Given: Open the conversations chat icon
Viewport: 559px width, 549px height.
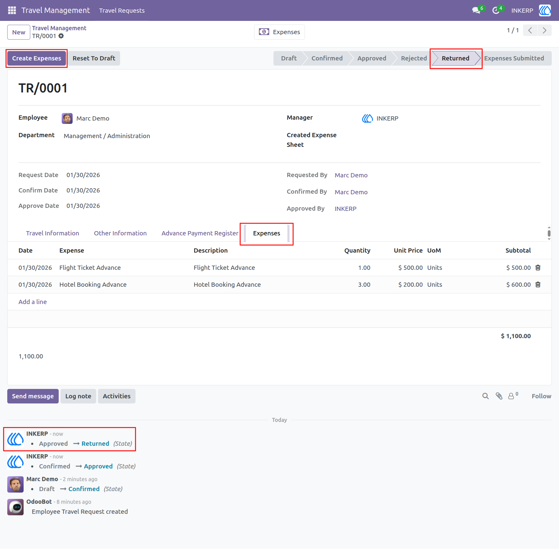Looking at the screenshot, I should 476,10.
